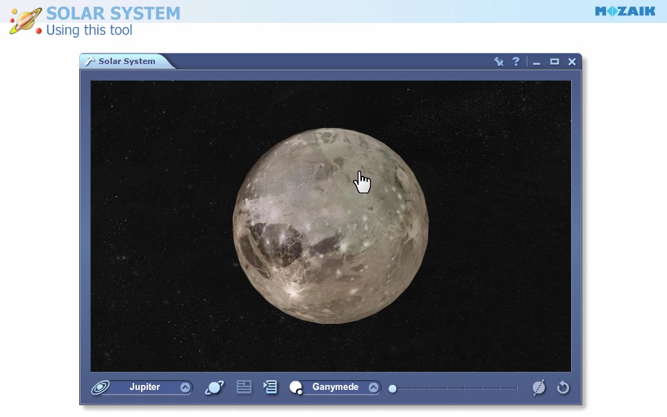Close the Solar System tool window

tap(572, 62)
